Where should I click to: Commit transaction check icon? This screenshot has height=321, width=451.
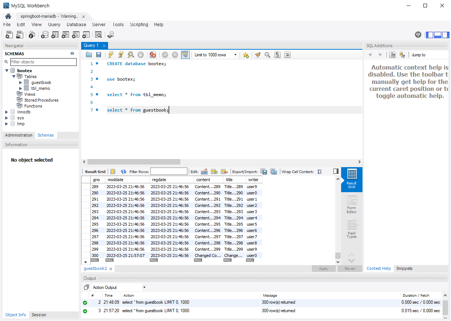tap(165, 55)
